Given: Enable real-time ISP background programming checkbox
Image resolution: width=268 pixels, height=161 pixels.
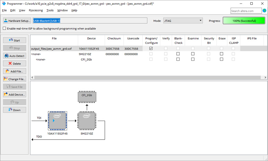Looking at the screenshot, I should (4, 28).
